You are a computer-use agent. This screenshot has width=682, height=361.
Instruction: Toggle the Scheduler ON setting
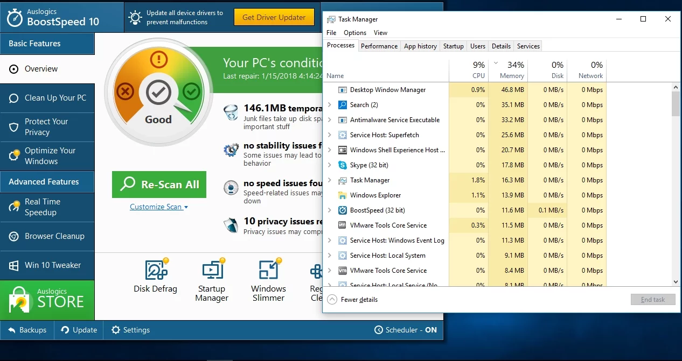(405, 330)
